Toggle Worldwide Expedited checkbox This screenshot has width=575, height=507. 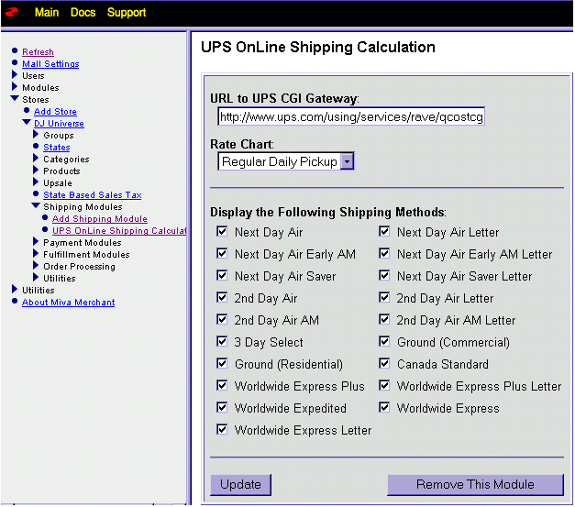point(222,408)
